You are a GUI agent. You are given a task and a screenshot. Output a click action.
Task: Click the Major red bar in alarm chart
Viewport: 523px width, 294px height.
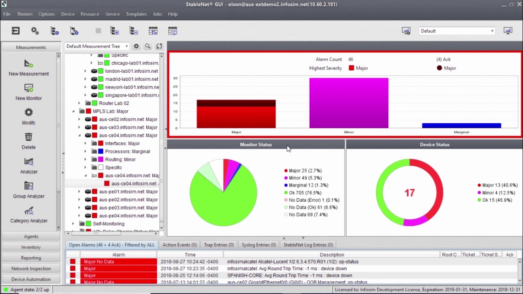pyautogui.click(x=236, y=114)
